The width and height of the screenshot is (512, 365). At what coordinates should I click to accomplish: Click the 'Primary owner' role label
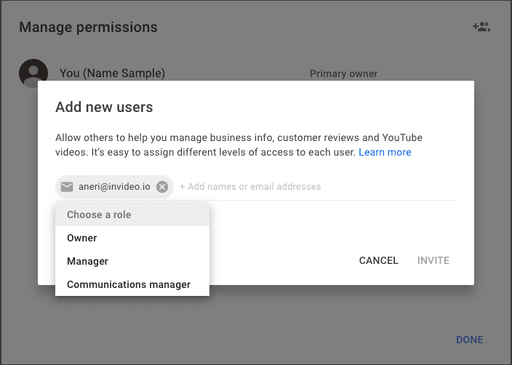343,73
